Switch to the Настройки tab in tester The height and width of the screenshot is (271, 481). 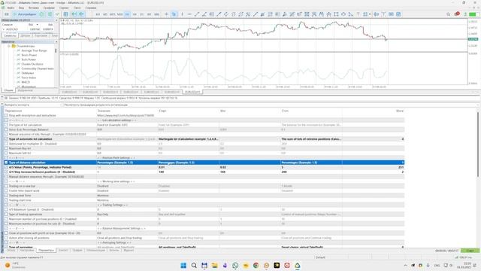tap(27, 251)
